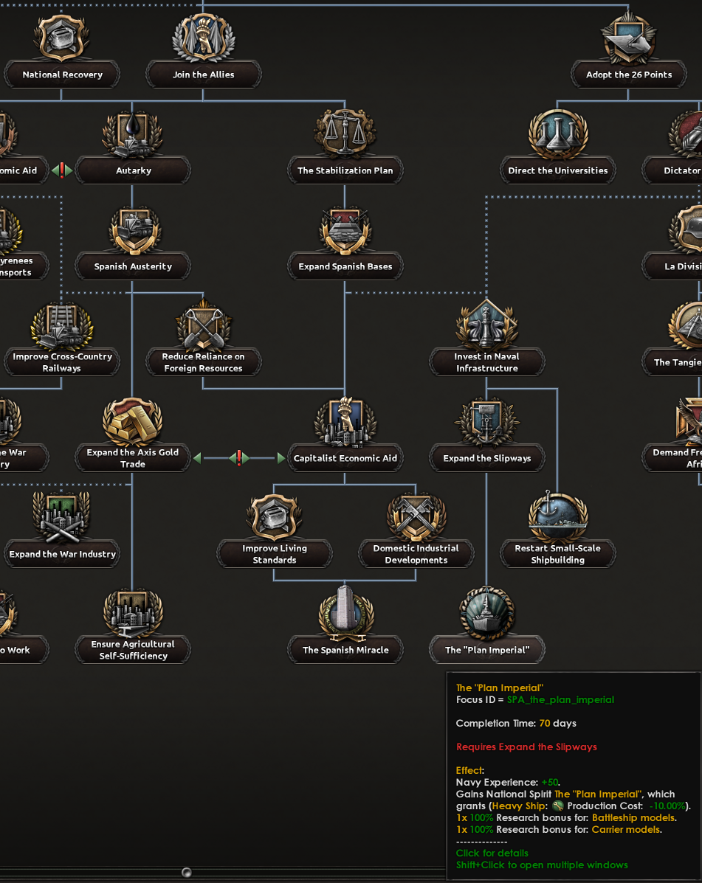Click the Join the Allies torch icon
The width and height of the screenshot is (702, 883).
click(204, 37)
